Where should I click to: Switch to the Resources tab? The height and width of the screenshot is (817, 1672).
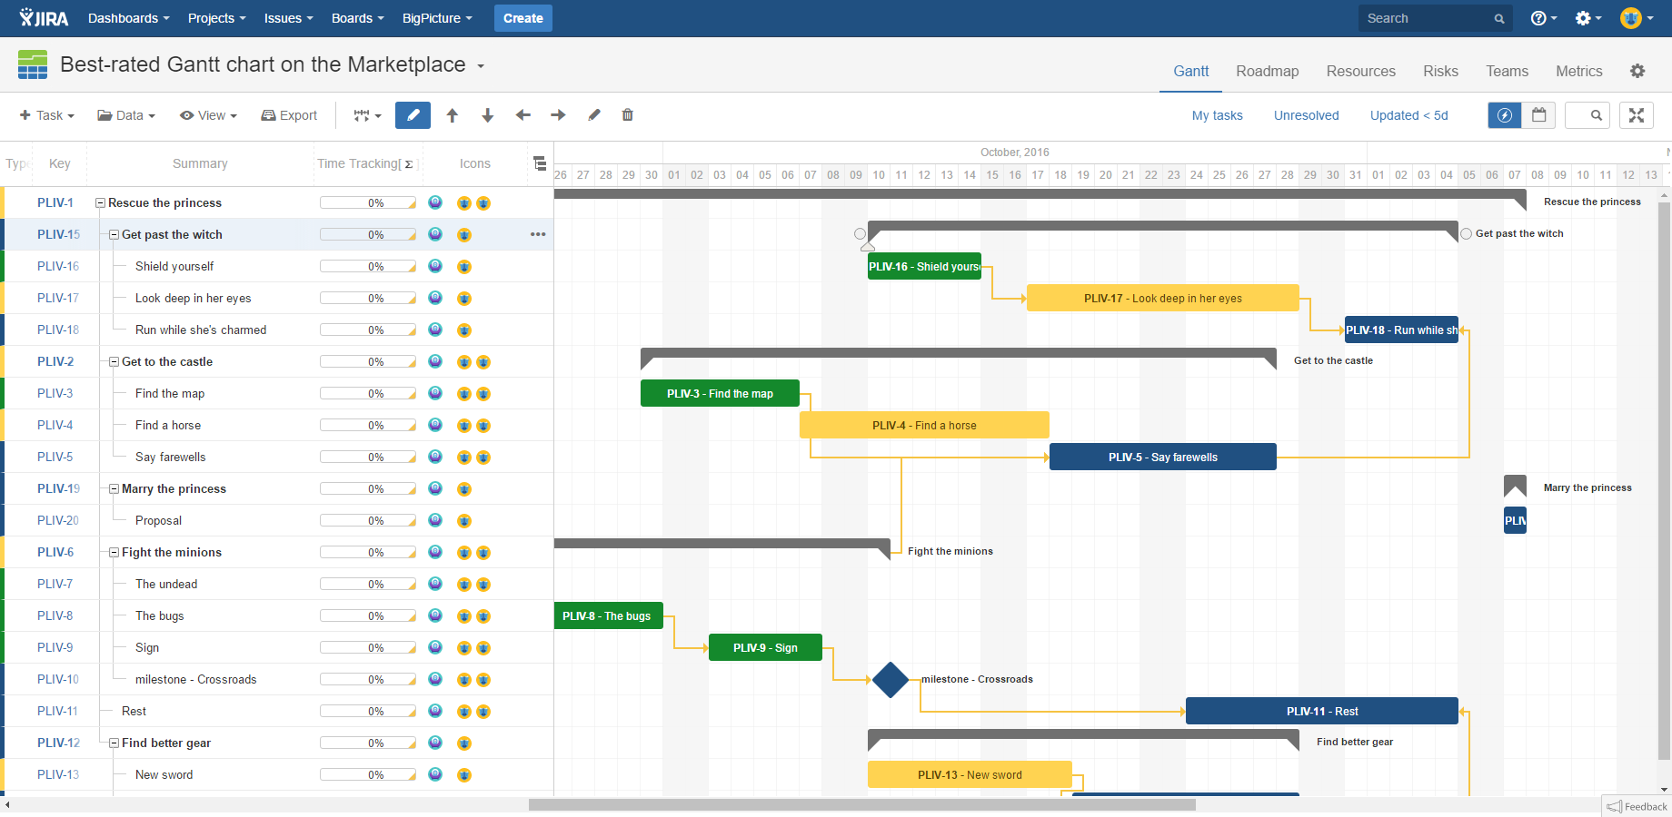point(1360,71)
